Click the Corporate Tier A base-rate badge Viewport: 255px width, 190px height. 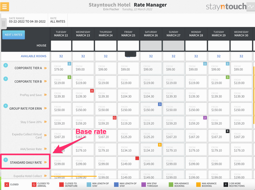pyautogui.click(x=6, y=65)
